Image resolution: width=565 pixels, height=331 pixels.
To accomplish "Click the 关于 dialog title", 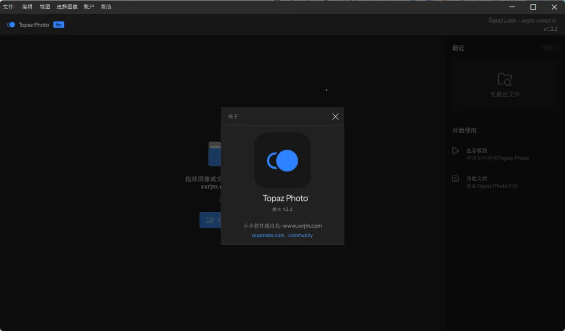I will [233, 116].
